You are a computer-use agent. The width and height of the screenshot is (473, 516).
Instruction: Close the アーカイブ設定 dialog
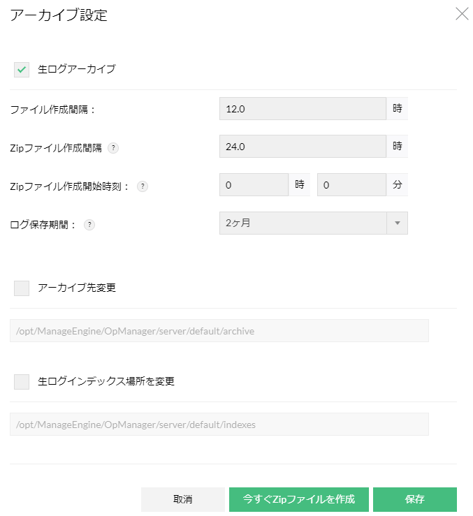click(462, 14)
